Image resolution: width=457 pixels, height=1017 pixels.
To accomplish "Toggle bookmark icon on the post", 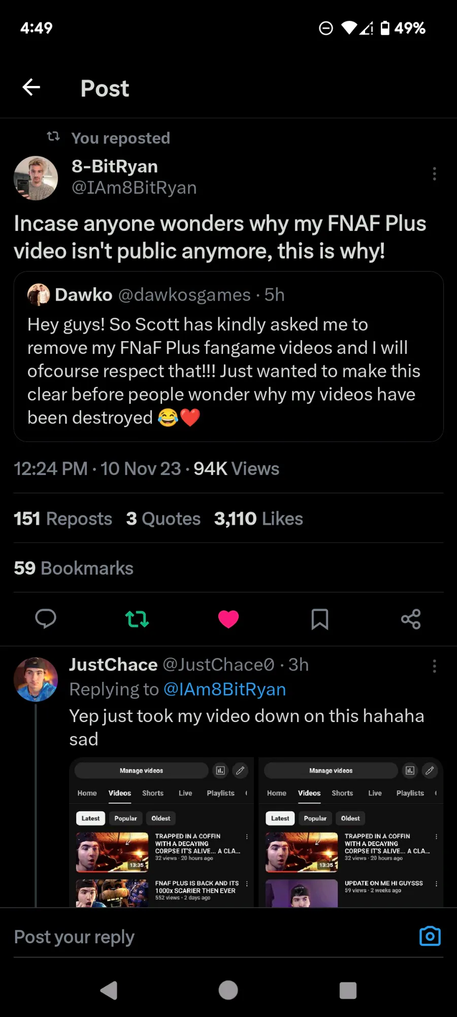I will (x=320, y=619).
